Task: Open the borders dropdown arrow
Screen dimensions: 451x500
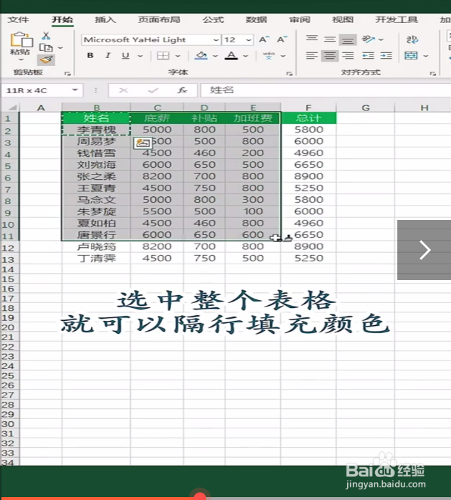Action: coord(178,56)
